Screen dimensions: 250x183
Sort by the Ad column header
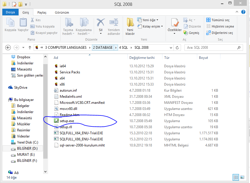click(x=56, y=58)
